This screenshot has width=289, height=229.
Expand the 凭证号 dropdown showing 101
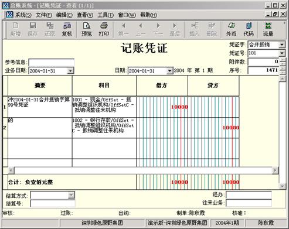281,53
